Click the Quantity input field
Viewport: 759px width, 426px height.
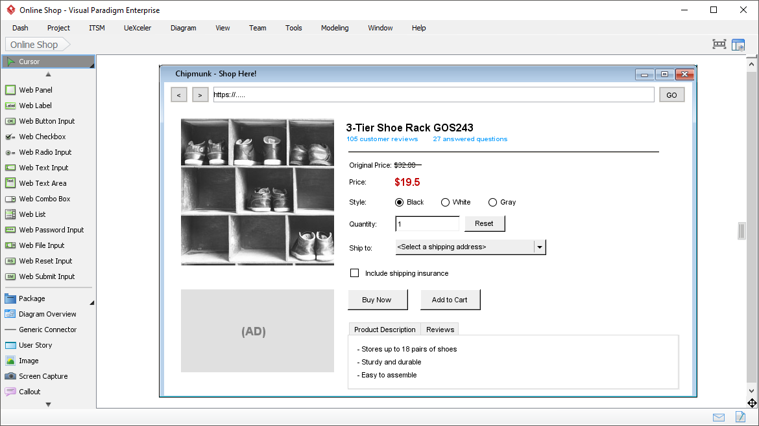(427, 223)
